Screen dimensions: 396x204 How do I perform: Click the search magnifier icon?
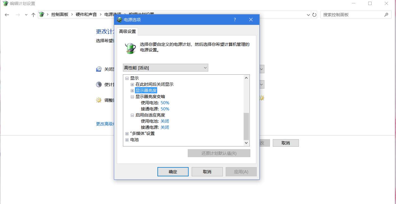tap(386, 15)
